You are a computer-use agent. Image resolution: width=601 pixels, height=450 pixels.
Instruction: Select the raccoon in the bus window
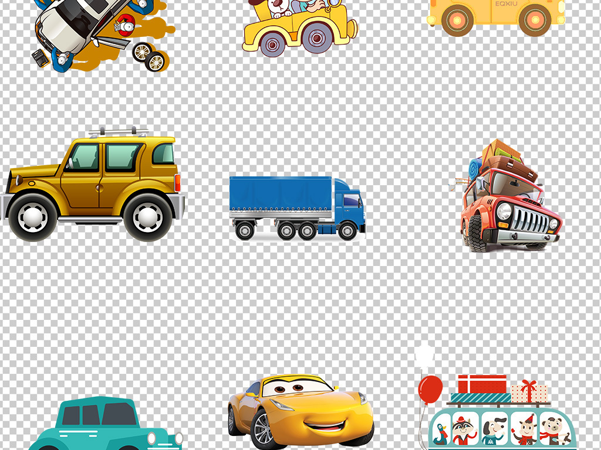point(463,430)
